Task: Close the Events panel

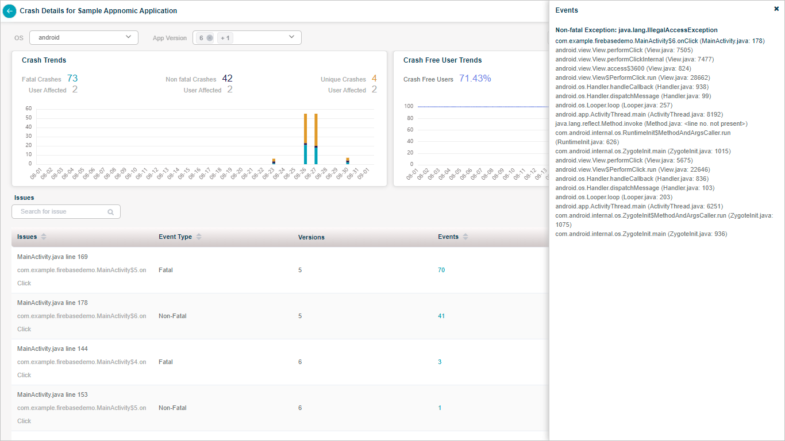Action: tap(776, 9)
